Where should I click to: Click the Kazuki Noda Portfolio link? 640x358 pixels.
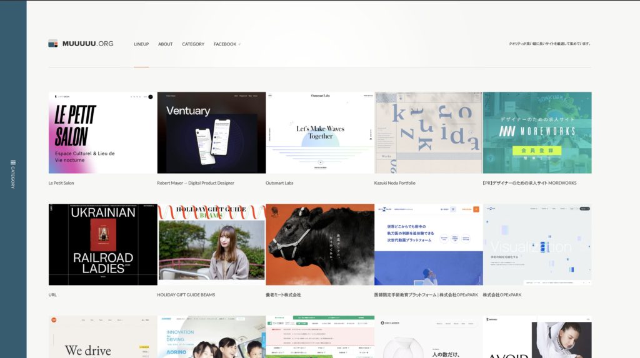point(395,183)
